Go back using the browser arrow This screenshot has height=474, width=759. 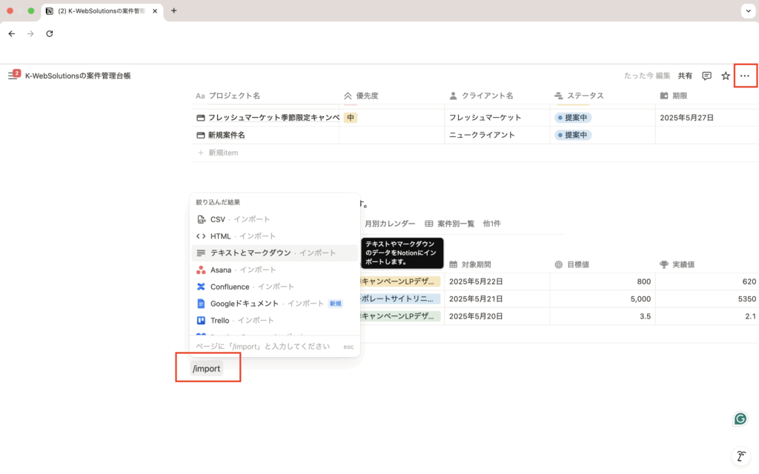(12, 33)
